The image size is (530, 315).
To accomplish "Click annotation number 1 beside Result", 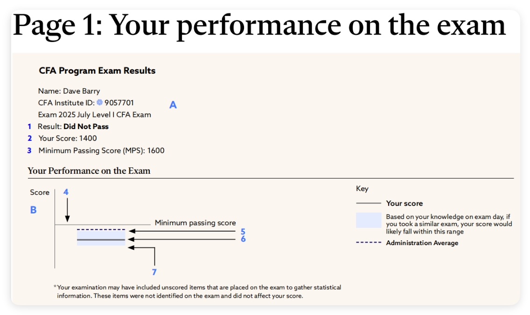I will click(x=29, y=126).
